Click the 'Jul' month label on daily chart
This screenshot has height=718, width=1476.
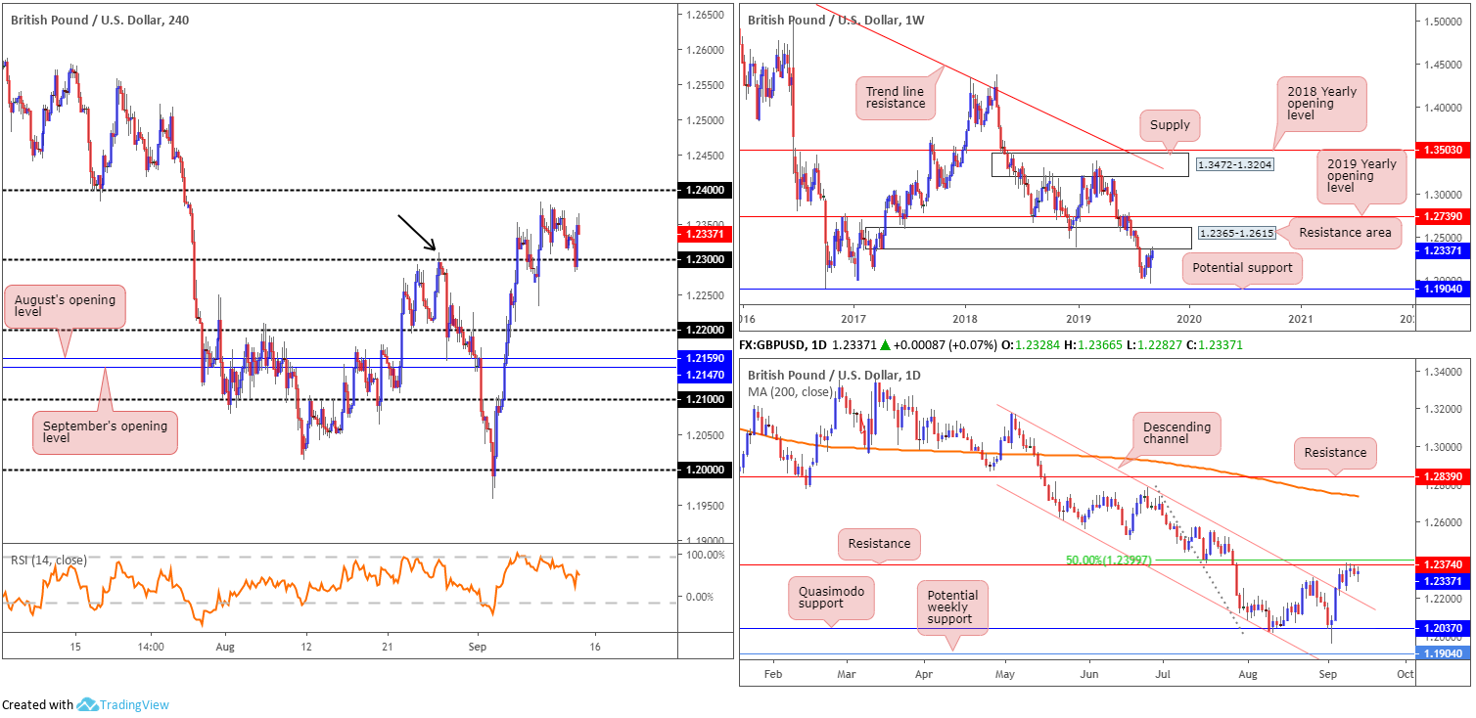(x=1165, y=675)
